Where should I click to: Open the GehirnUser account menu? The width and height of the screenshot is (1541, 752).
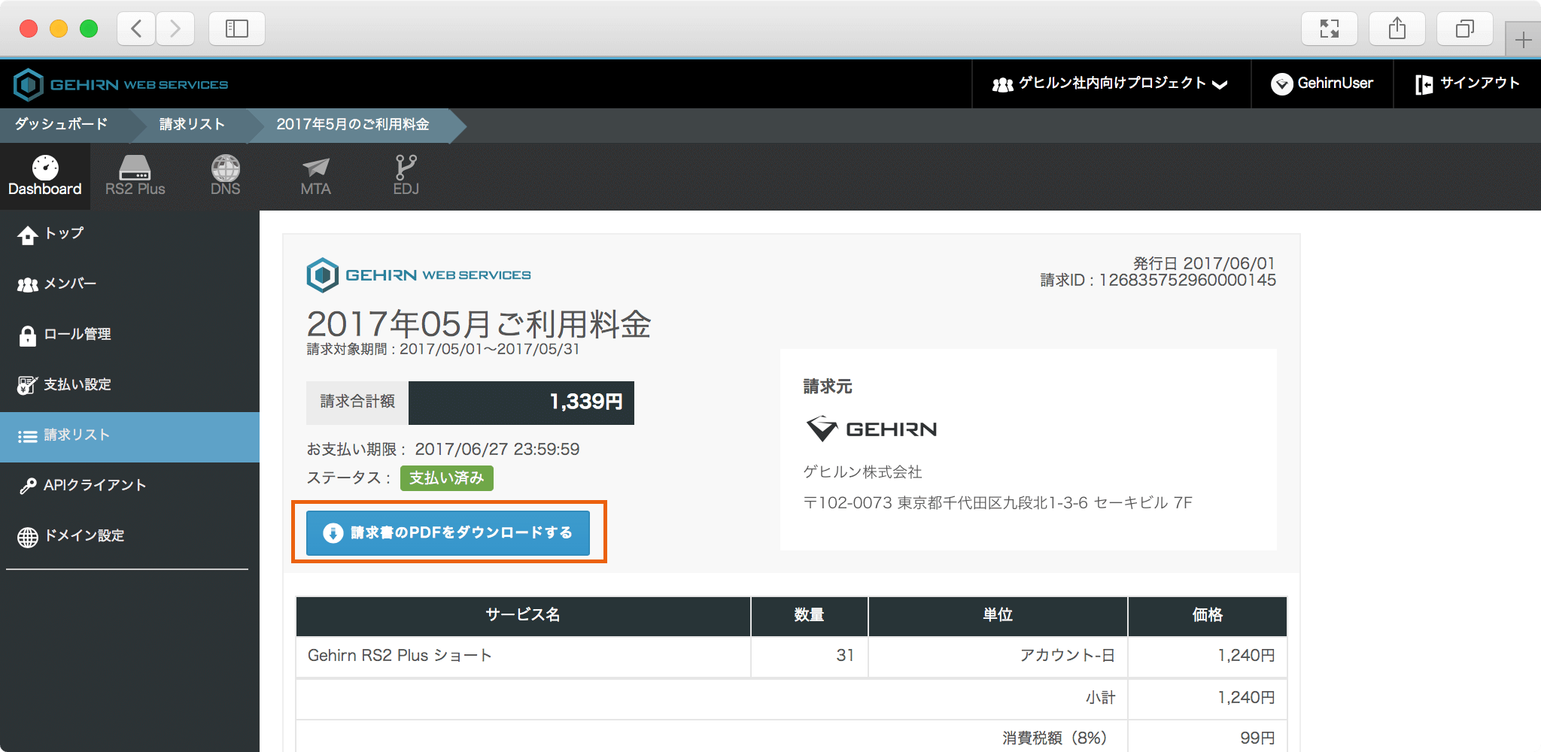point(1322,83)
